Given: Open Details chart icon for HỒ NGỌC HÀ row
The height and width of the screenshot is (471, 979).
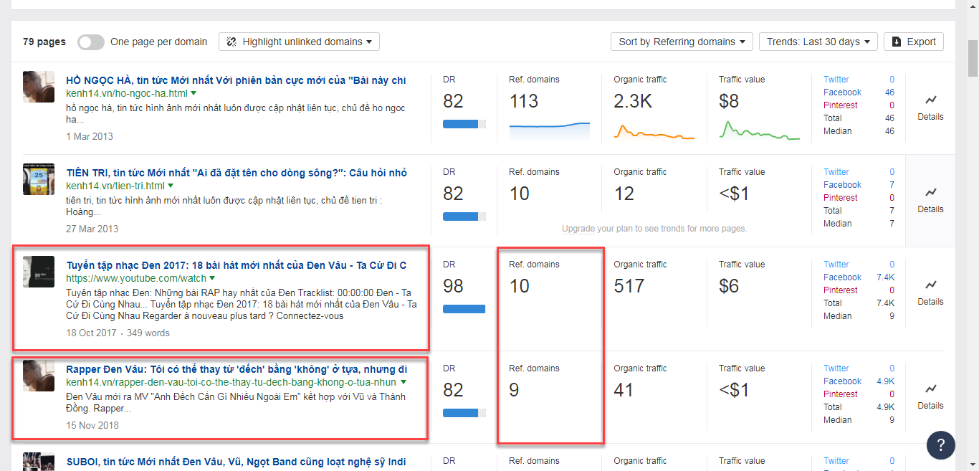Looking at the screenshot, I should click(930, 100).
